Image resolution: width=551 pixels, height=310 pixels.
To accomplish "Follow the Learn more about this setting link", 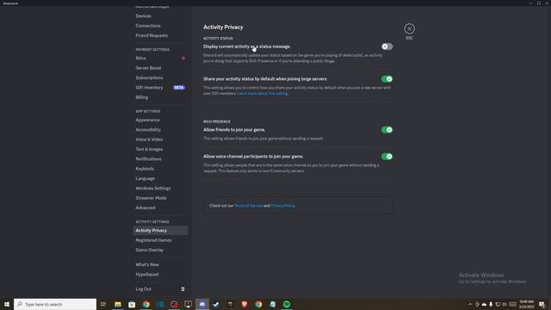I will click(x=263, y=94).
